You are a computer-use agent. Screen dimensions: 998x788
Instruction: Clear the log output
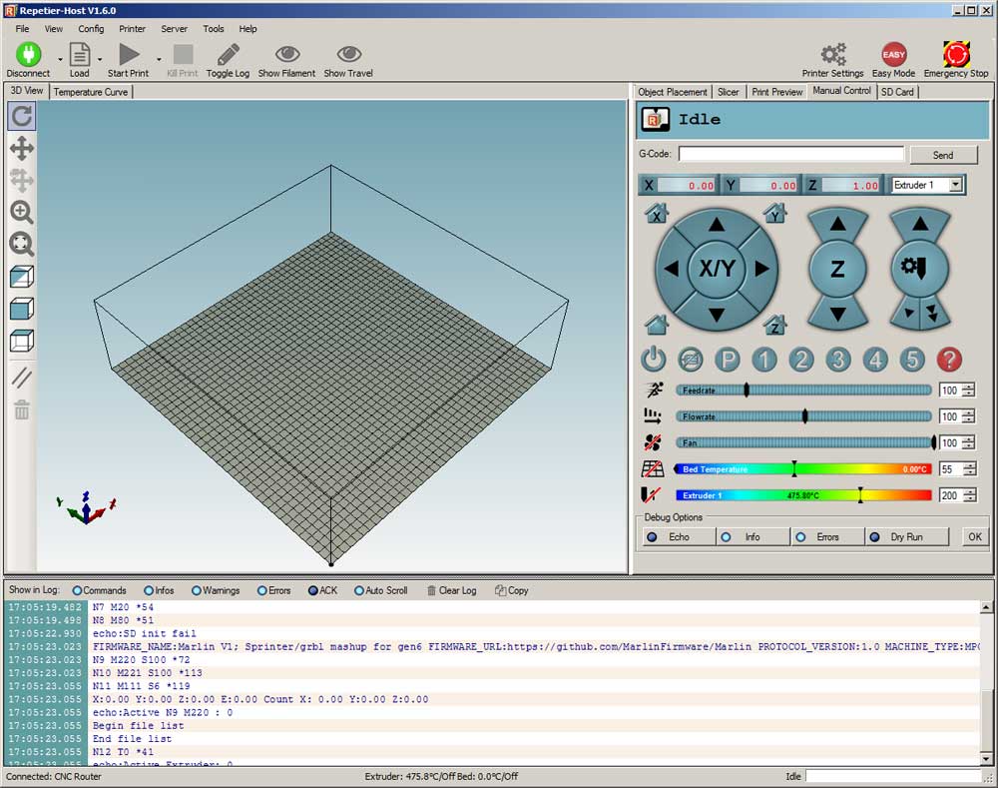tap(452, 590)
